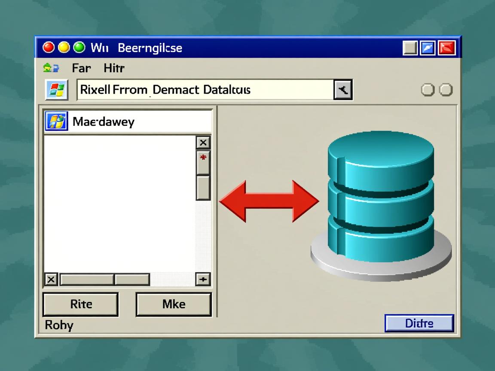Screen dimensions: 495x371
Task: Toggle the first round radio button
Action: (x=428, y=90)
